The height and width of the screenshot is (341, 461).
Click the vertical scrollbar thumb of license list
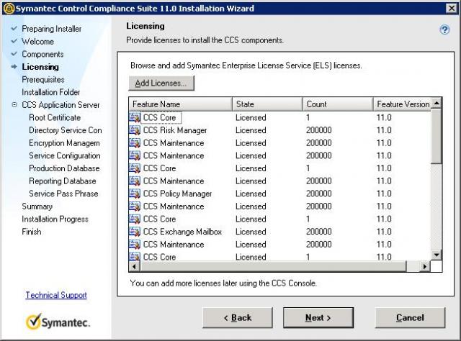[437, 136]
